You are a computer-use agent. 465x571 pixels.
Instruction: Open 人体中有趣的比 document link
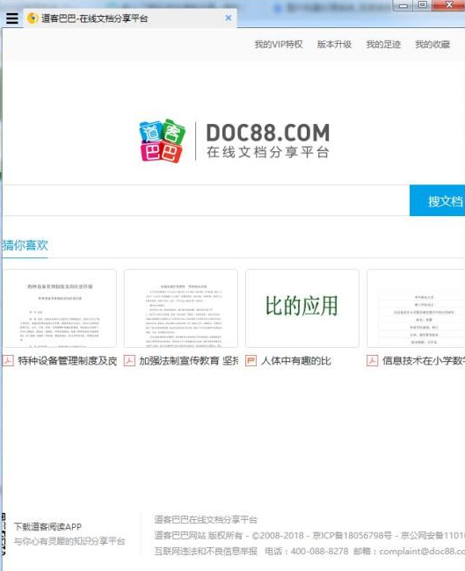click(296, 361)
